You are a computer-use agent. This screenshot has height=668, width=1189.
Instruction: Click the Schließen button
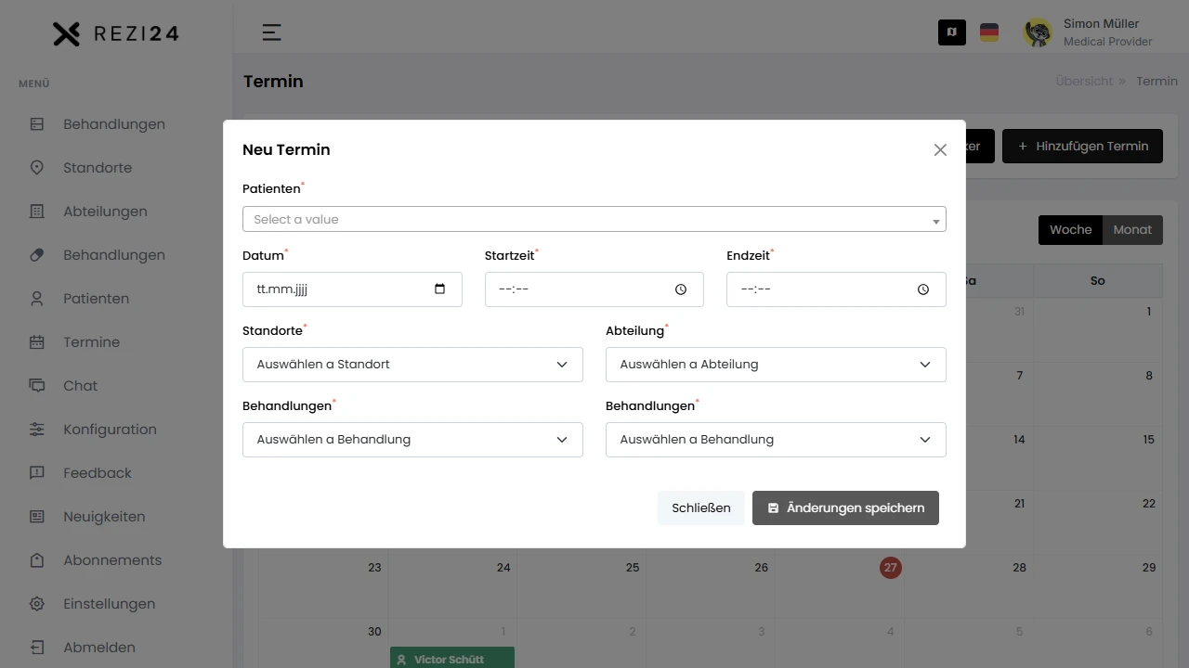coord(700,508)
